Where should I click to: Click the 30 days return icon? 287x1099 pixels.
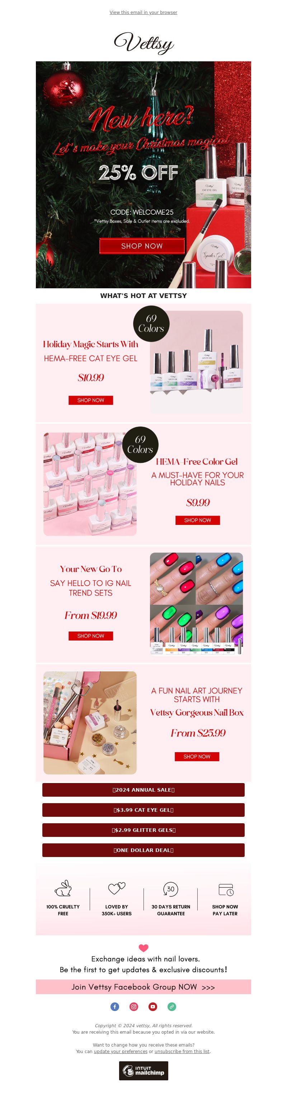tap(170, 889)
